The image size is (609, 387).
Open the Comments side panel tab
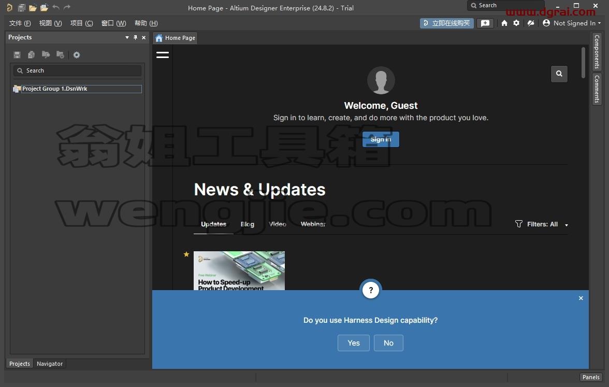point(597,89)
